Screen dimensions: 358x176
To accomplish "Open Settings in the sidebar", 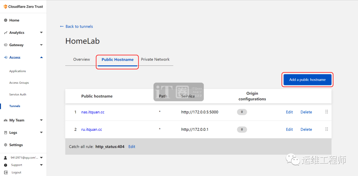I will [x=16, y=145].
